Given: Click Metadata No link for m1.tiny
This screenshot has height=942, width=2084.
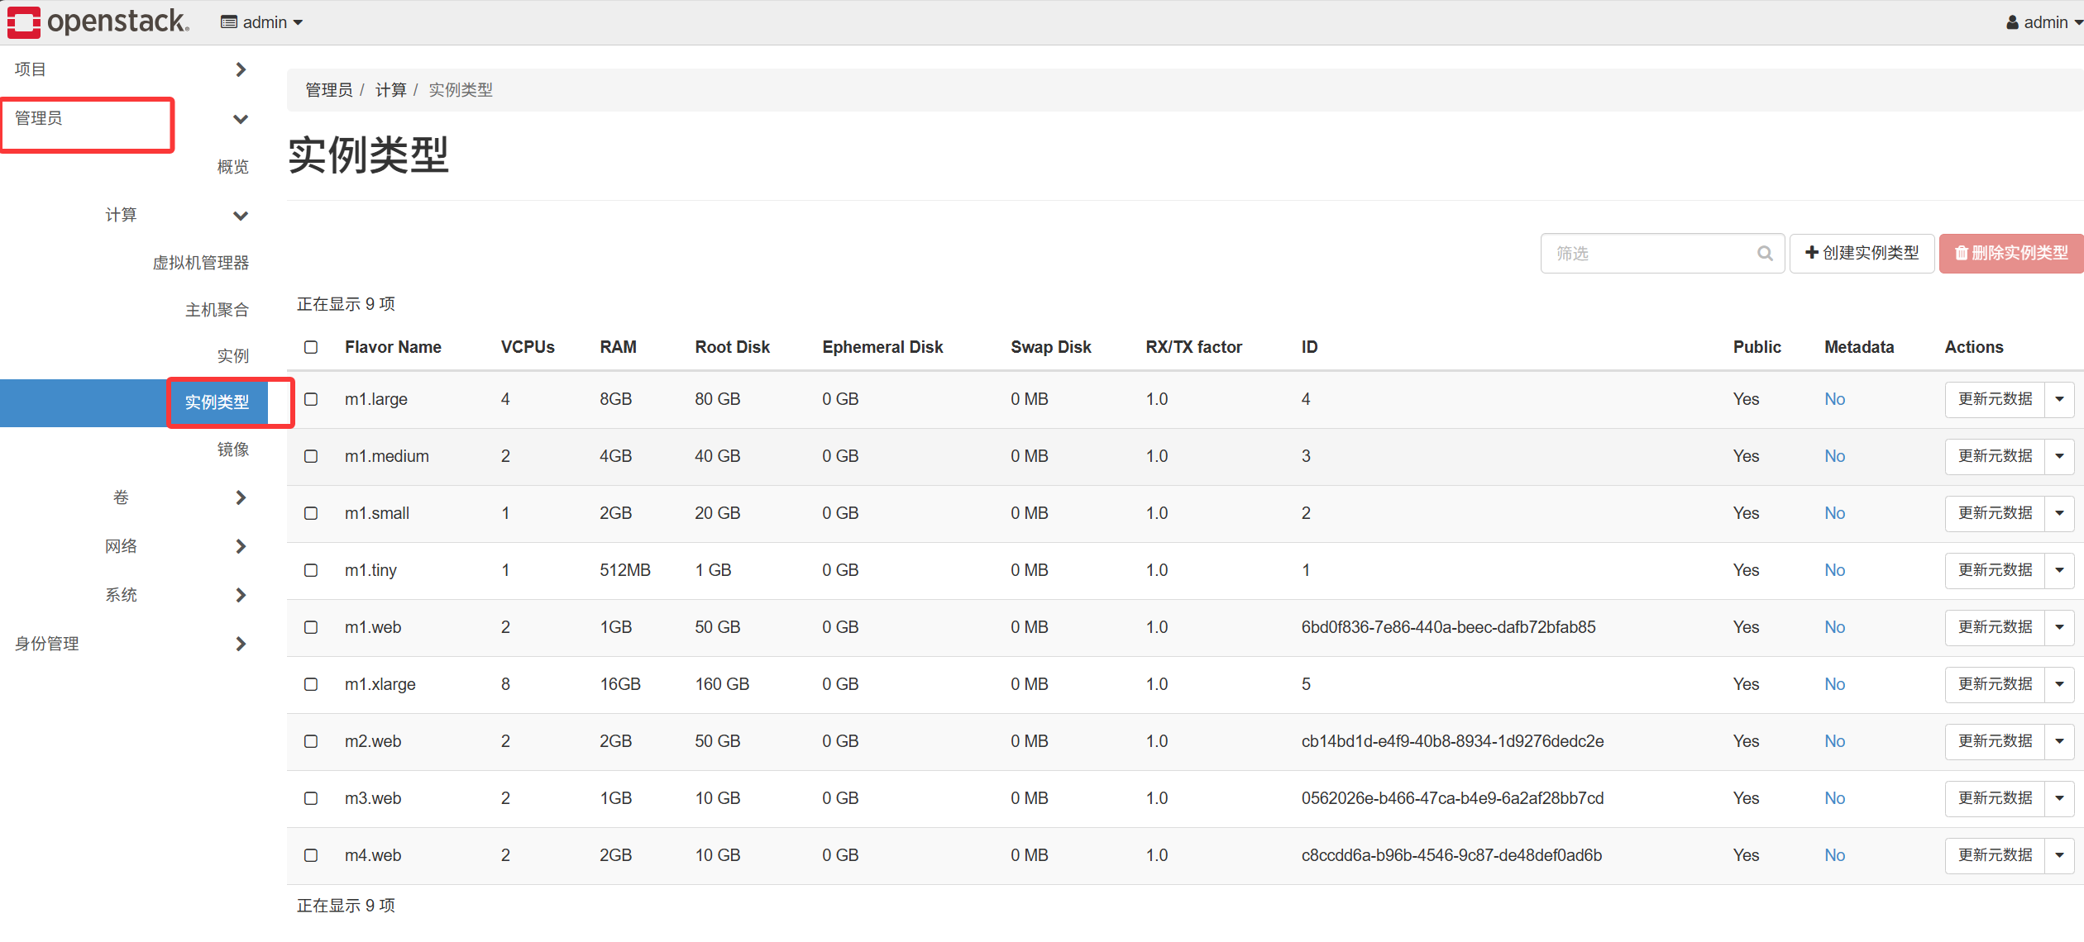Looking at the screenshot, I should [x=1834, y=570].
